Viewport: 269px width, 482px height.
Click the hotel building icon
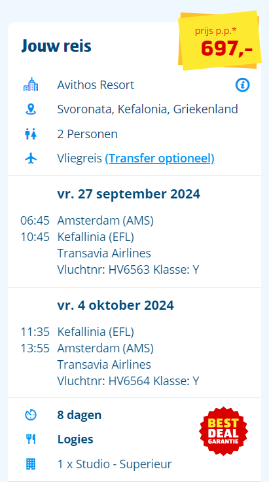31,85
